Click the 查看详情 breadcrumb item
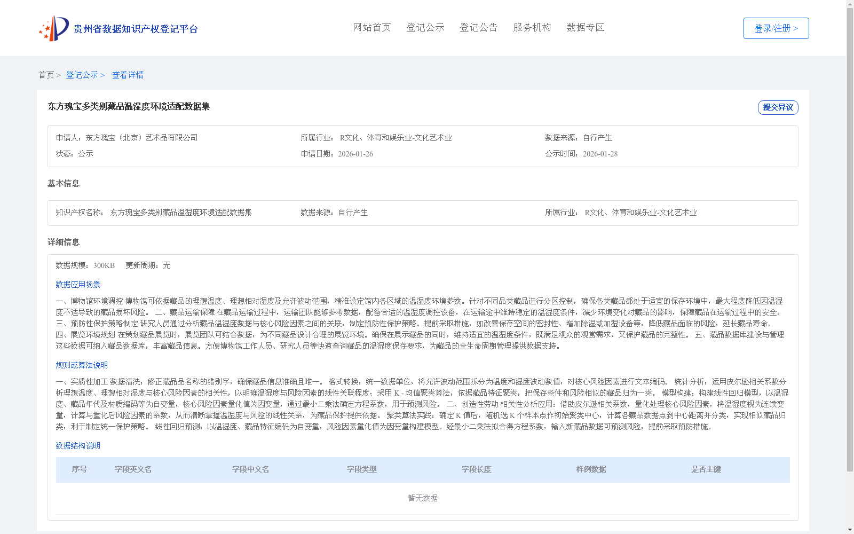The width and height of the screenshot is (854, 534). pyautogui.click(x=128, y=75)
